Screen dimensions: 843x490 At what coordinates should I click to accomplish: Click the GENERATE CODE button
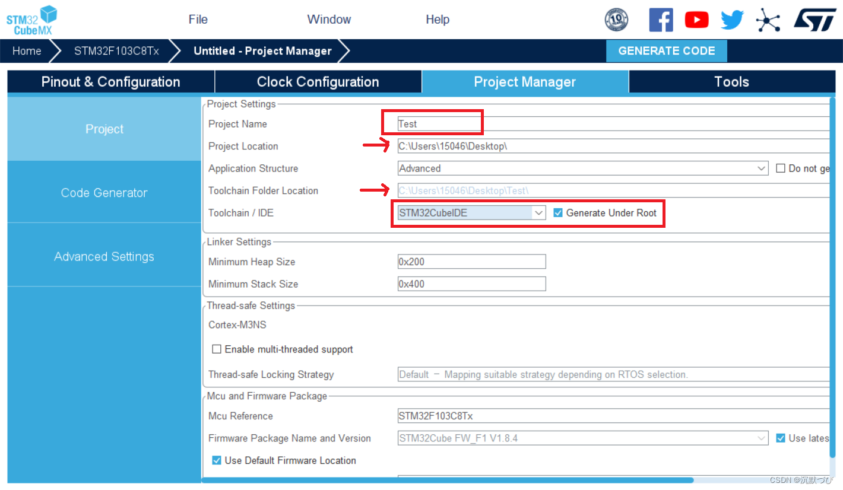coord(666,51)
